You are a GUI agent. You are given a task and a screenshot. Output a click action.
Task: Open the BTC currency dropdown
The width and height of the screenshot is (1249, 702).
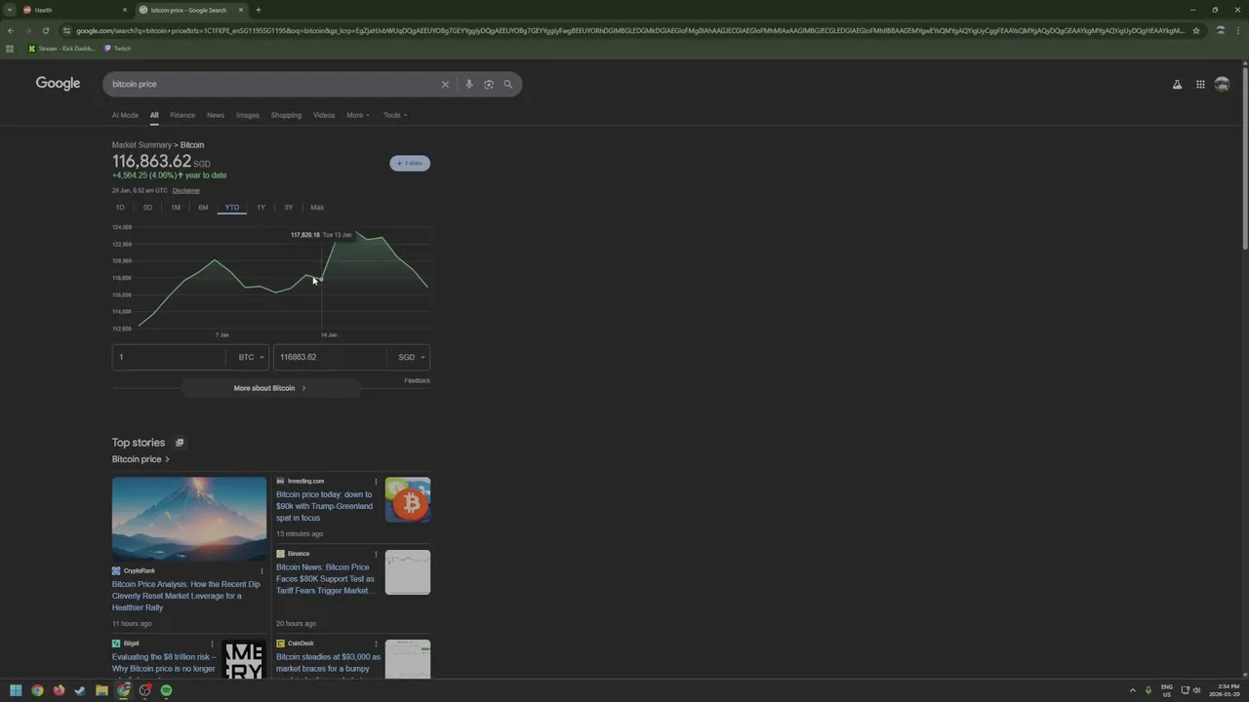(251, 357)
